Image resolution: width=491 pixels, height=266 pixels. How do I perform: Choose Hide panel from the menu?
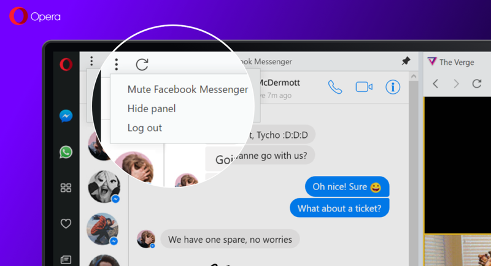[152, 108]
